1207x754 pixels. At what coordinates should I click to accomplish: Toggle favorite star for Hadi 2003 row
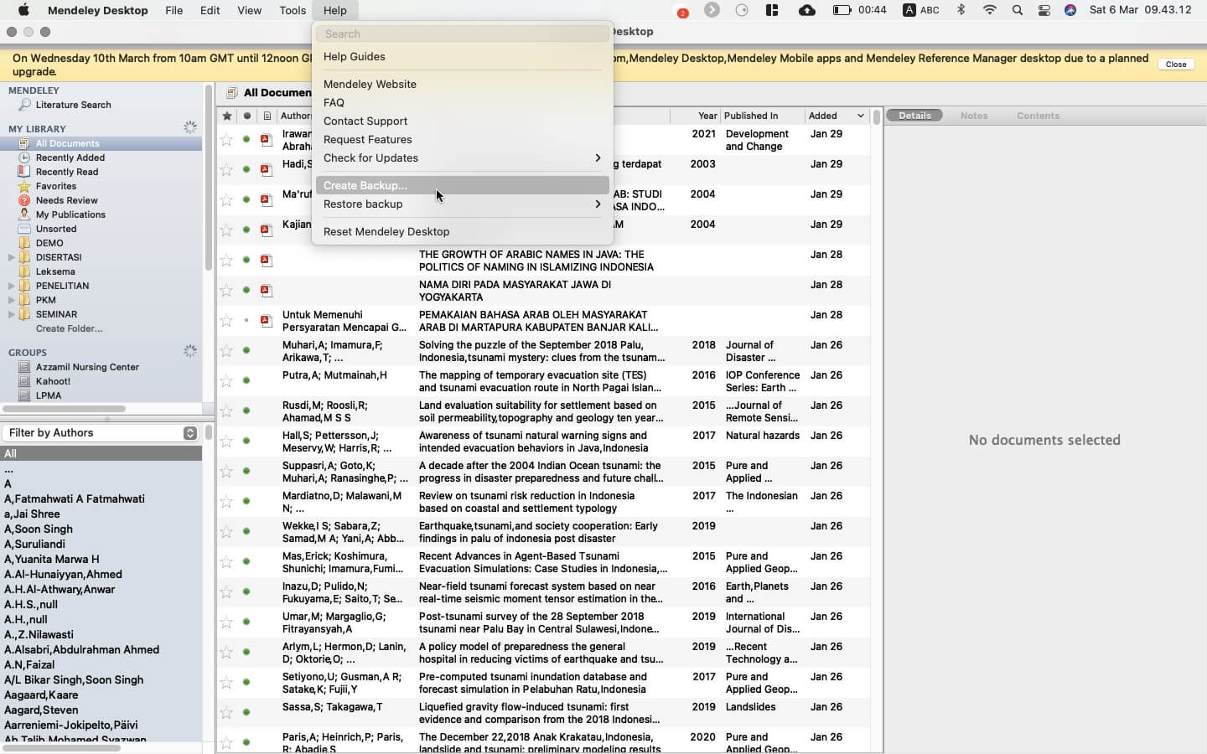(226, 169)
